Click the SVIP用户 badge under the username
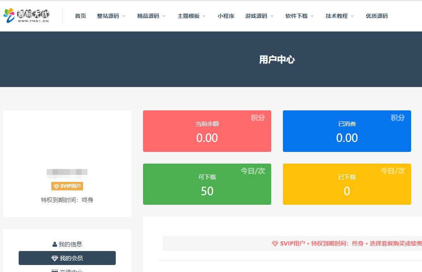422x272 pixels. click(67, 186)
